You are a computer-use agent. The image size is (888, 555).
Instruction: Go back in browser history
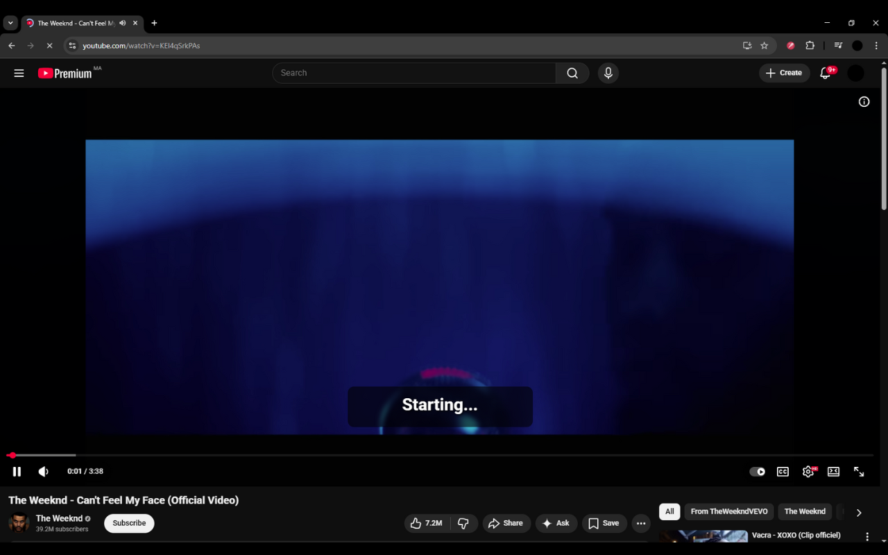[12, 46]
